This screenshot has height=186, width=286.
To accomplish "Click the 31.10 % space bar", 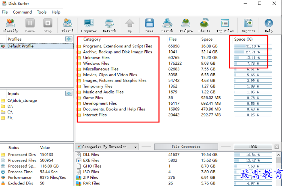I will coord(253,46).
